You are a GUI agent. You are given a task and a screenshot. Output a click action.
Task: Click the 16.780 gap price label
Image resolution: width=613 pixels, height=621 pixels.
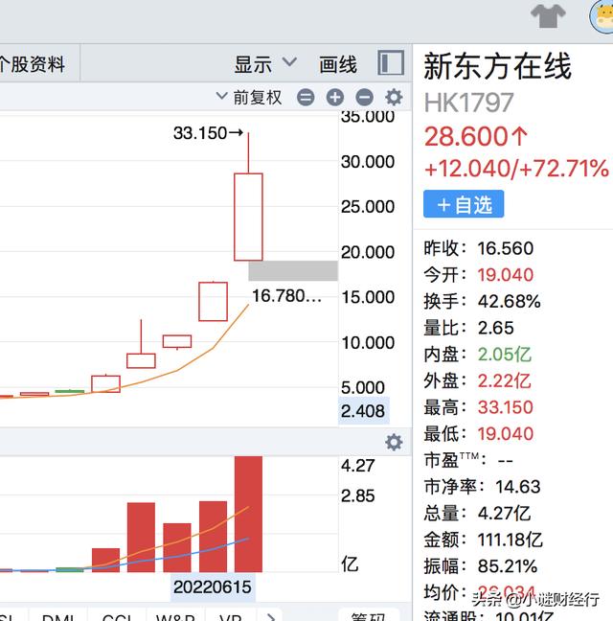(x=287, y=296)
